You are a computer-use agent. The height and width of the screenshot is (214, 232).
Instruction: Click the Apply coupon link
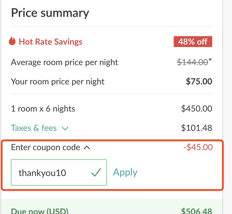[x=125, y=172]
